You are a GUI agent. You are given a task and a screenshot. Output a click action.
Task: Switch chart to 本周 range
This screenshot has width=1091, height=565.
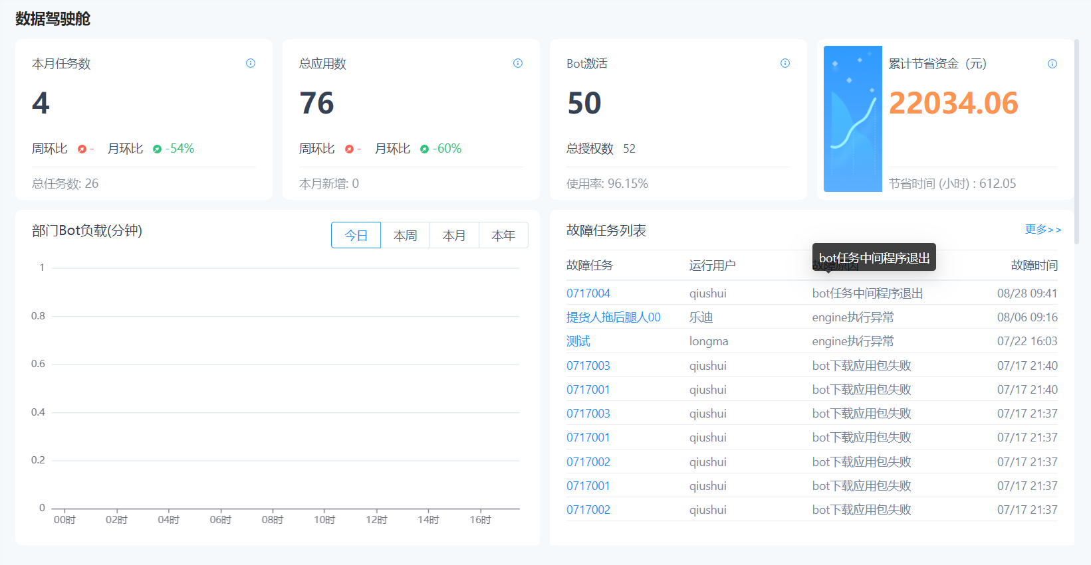click(405, 235)
